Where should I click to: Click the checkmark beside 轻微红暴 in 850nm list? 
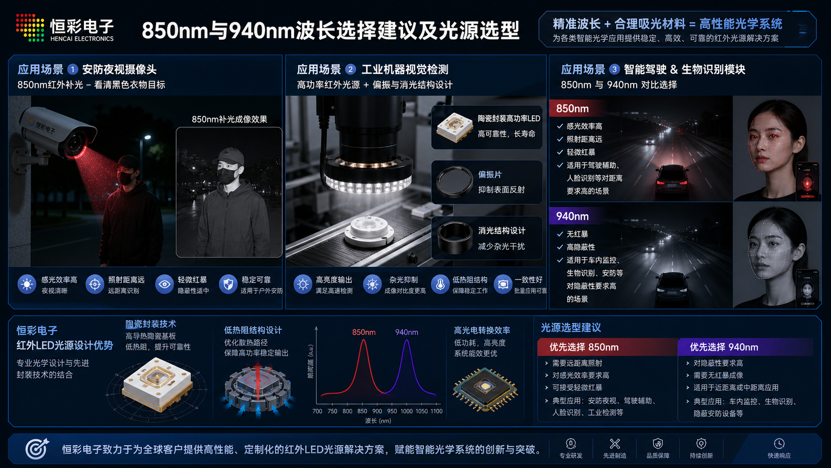pyautogui.click(x=560, y=152)
